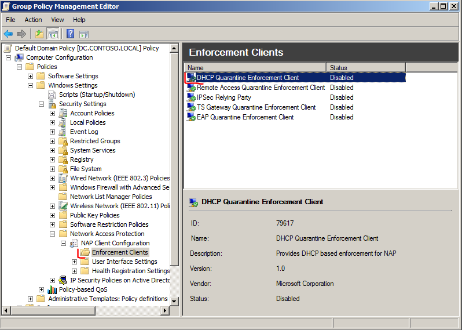Expand the User Interface Settings node
The height and width of the screenshot is (330, 462).
pyautogui.click(x=74, y=262)
